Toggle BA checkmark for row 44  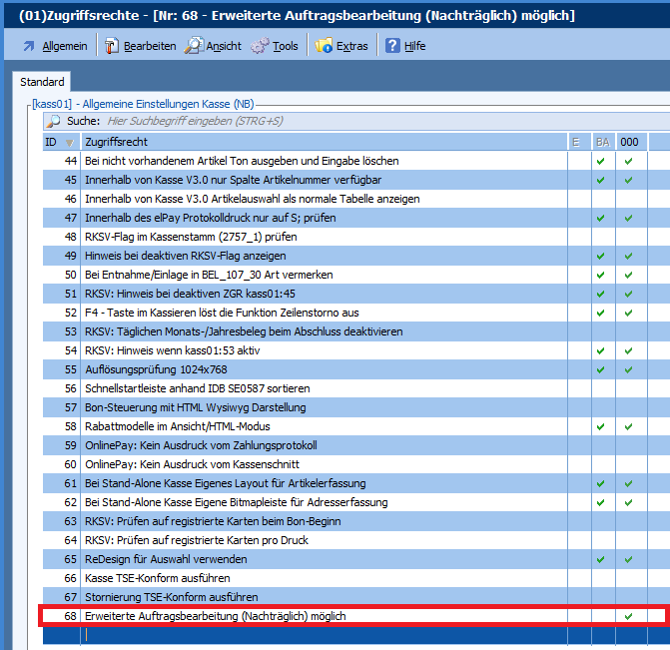(600, 161)
